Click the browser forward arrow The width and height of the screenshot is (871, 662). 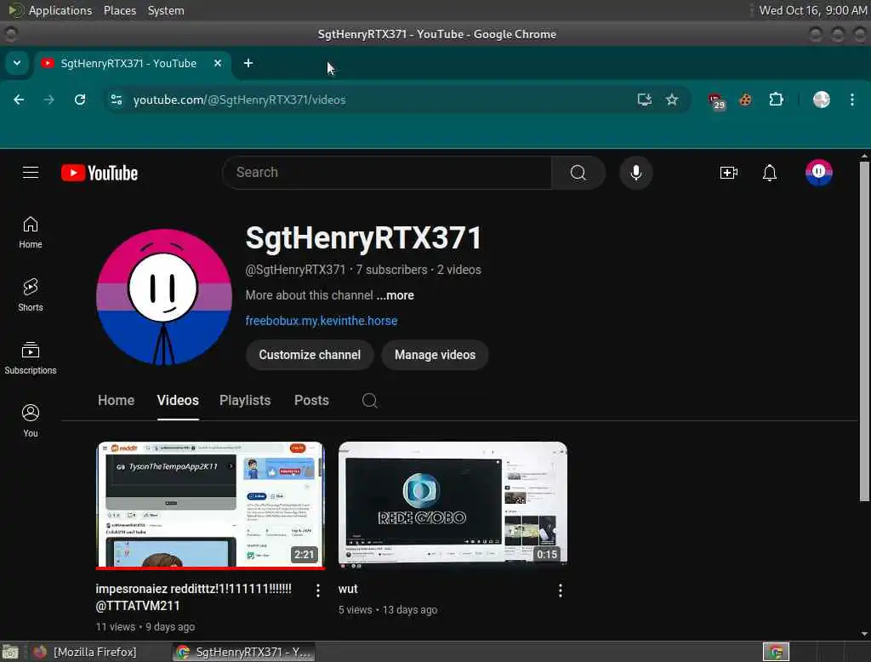pos(49,100)
